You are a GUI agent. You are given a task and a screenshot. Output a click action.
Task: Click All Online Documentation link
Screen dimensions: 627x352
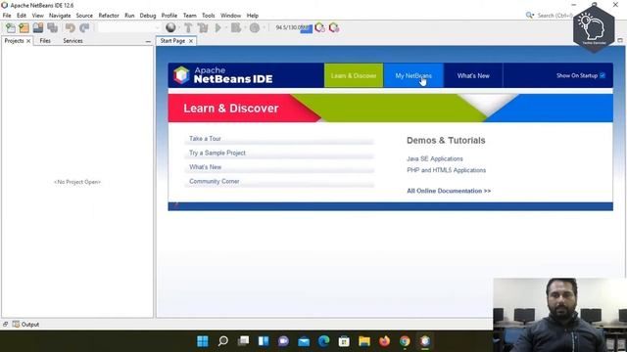coord(449,191)
